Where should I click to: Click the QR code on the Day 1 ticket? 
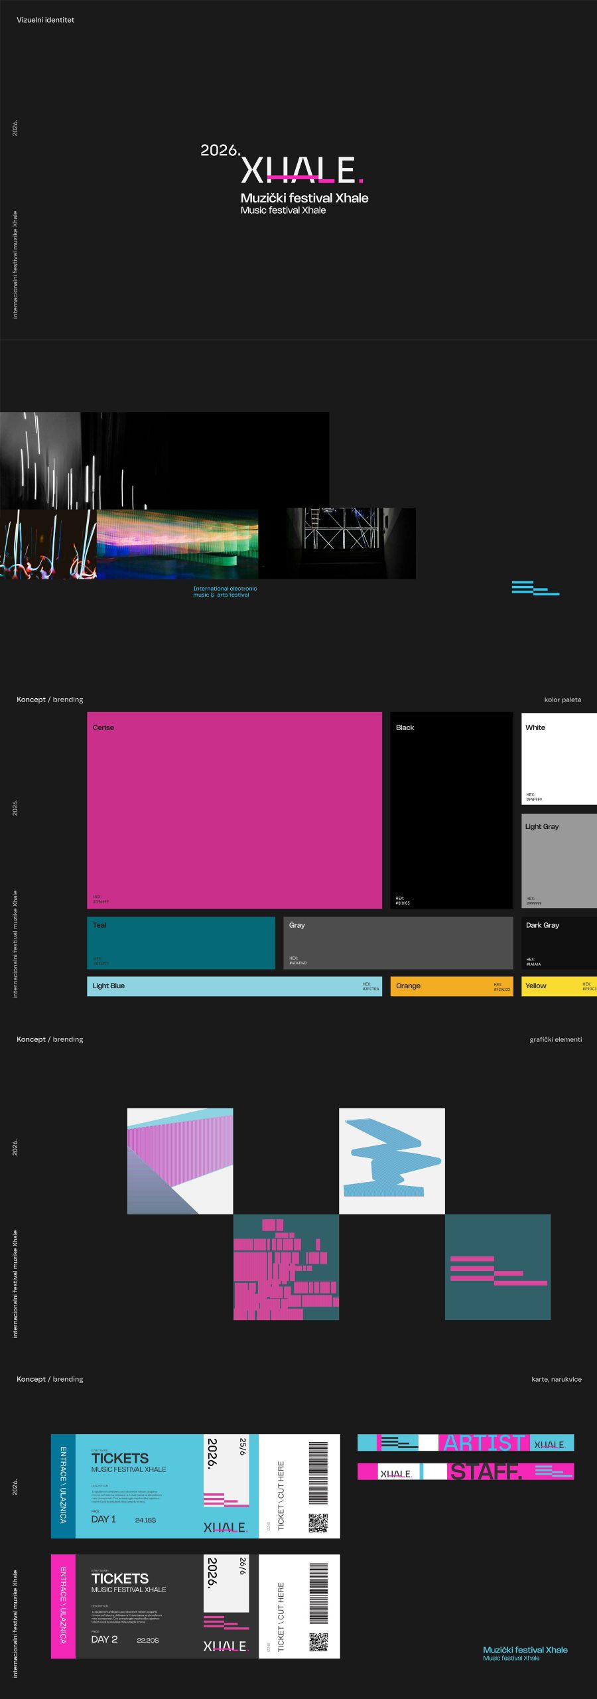point(318,1523)
